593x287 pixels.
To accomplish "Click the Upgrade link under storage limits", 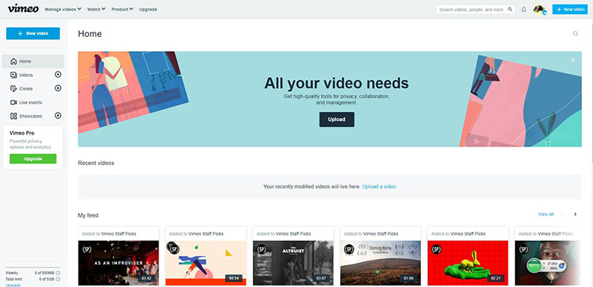I will pyautogui.click(x=13, y=285).
